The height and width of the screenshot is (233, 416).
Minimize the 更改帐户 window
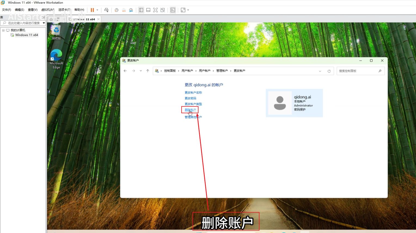pos(360,61)
